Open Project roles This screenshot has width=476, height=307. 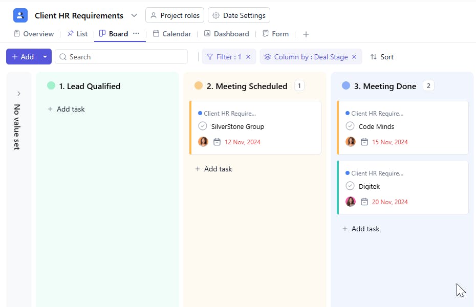pos(175,15)
